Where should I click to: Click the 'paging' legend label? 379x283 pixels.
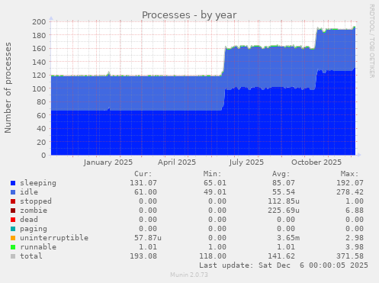[34, 229]
